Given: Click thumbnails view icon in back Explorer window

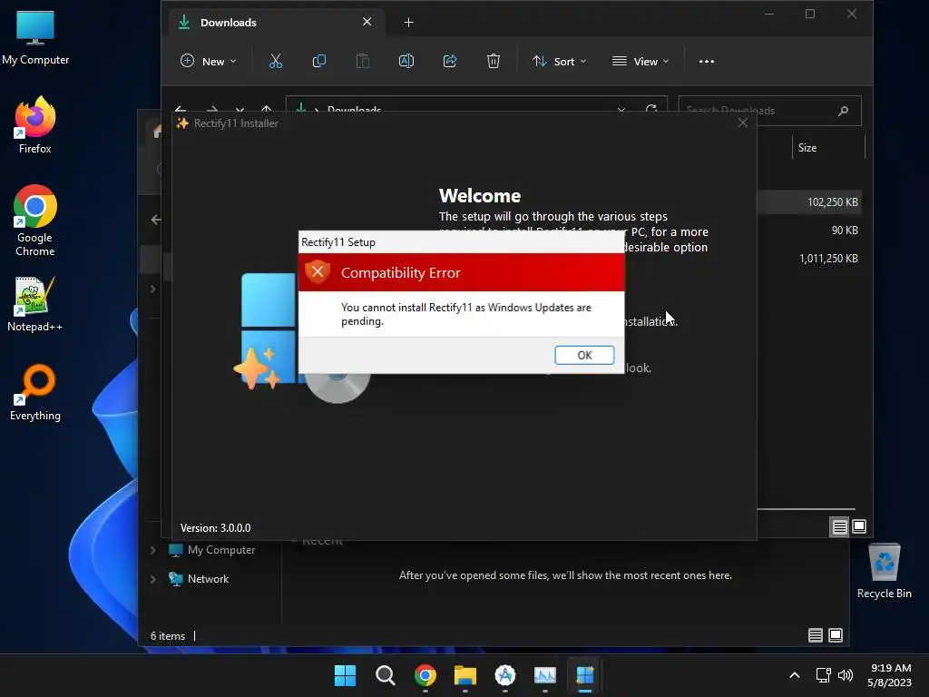Looking at the screenshot, I should [836, 635].
